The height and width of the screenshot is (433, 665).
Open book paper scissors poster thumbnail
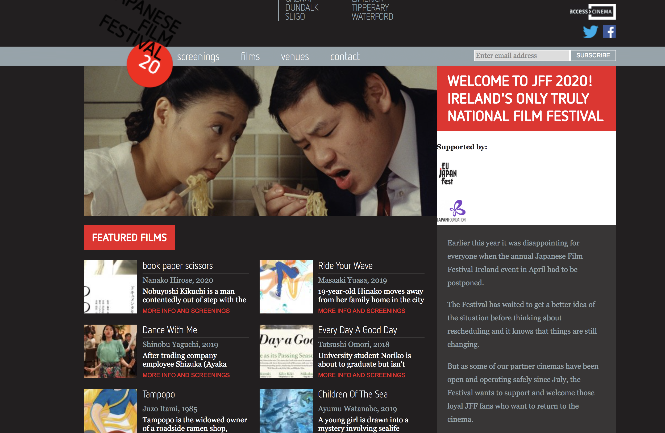111,287
